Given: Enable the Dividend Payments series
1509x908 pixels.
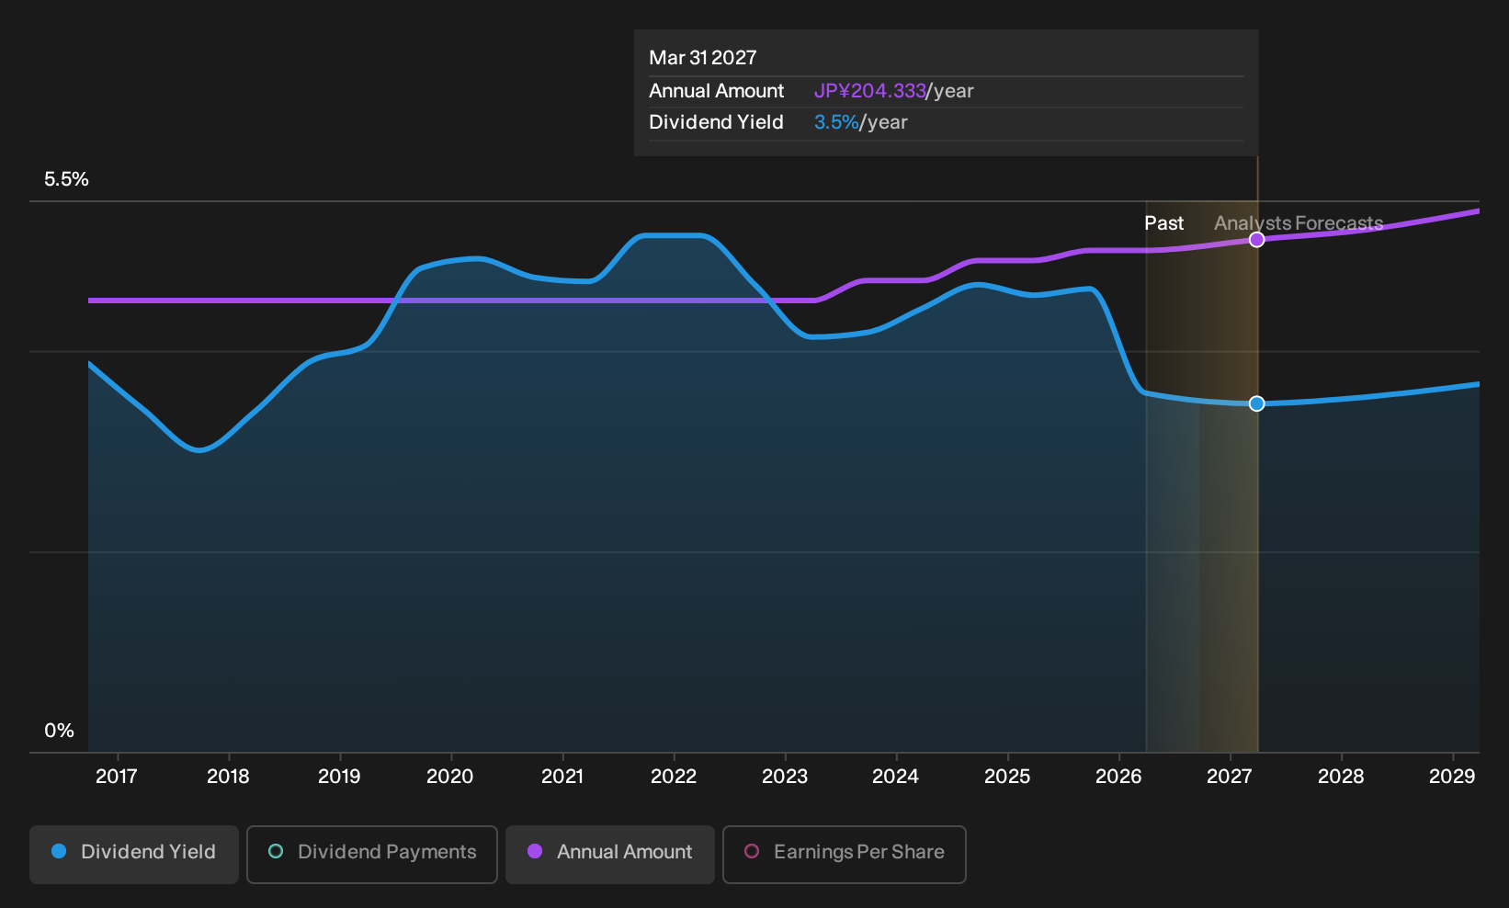Looking at the screenshot, I should pos(372,855).
